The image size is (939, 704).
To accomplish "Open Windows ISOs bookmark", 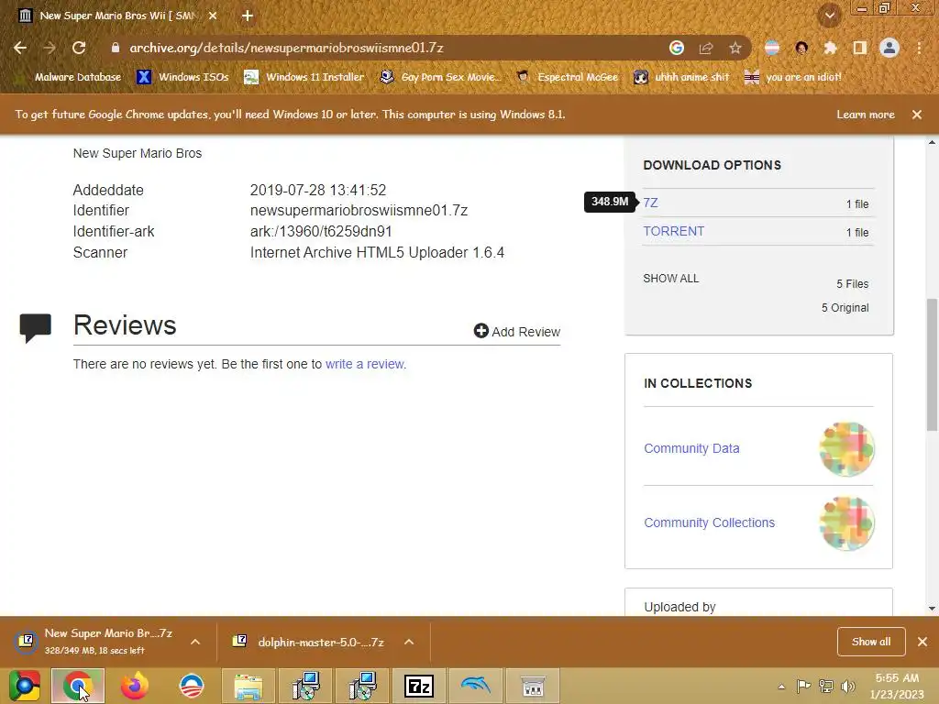I will [x=183, y=77].
